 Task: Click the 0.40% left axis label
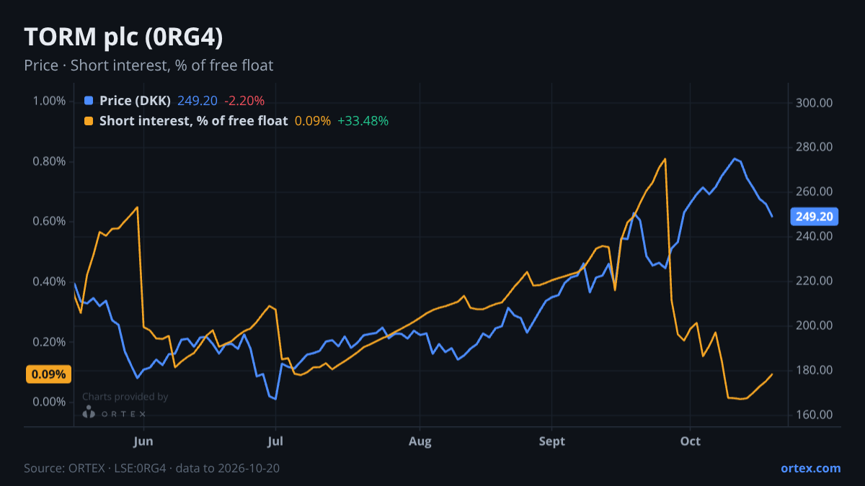pos(49,282)
